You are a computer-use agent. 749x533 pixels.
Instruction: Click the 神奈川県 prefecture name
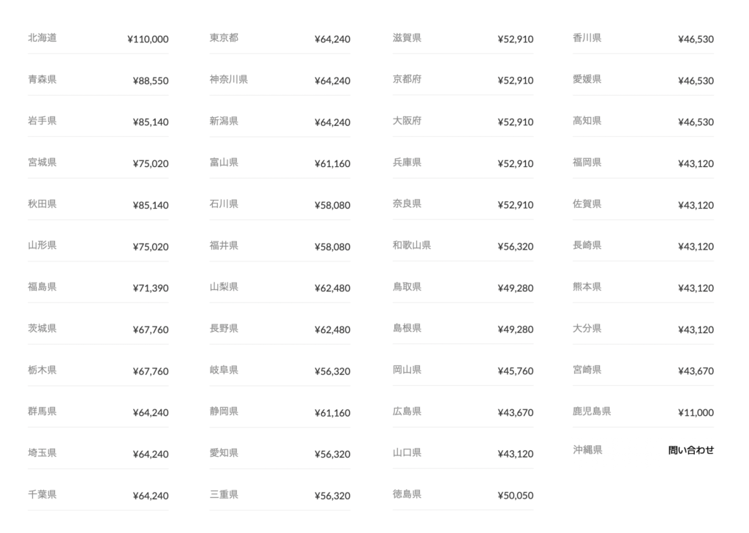[228, 80]
